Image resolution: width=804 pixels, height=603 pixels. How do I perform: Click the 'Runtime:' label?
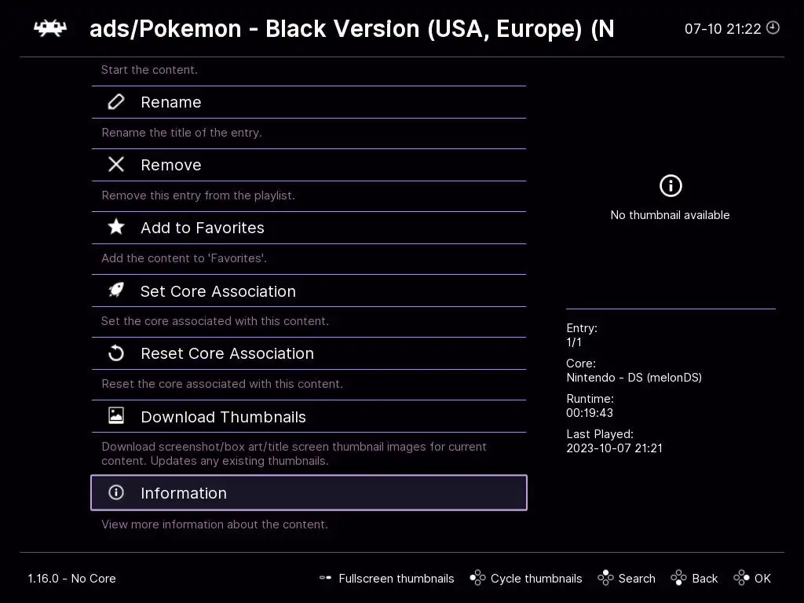[x=590, y=398]
